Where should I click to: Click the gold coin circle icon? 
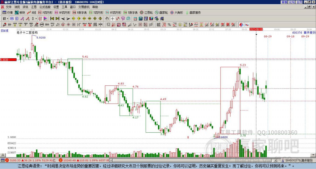pyautogui.click(x=180, y=25)
